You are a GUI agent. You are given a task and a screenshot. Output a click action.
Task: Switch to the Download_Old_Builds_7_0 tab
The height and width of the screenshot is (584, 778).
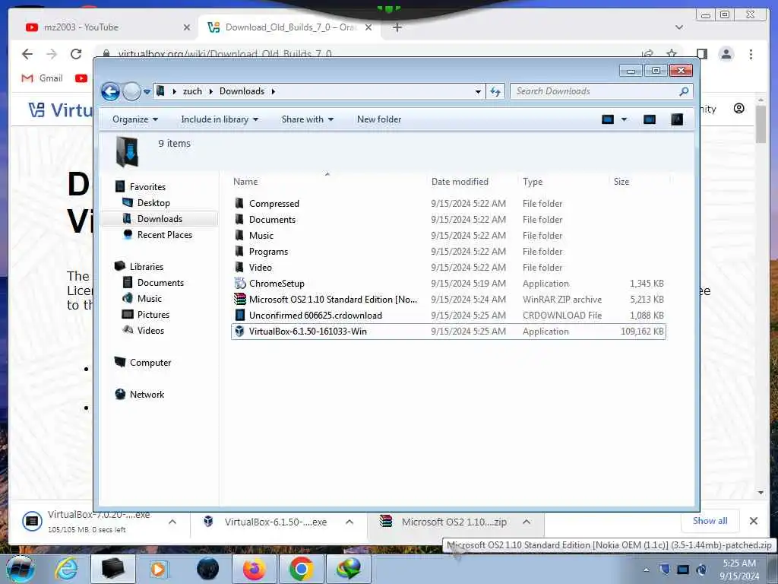coord(290,27)
